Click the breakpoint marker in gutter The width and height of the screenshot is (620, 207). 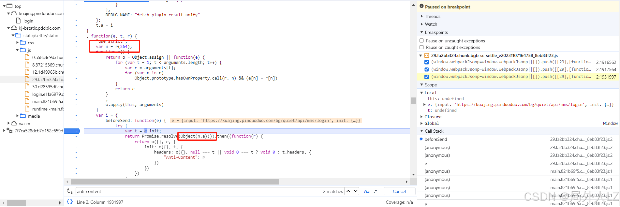tap(72, 131)
